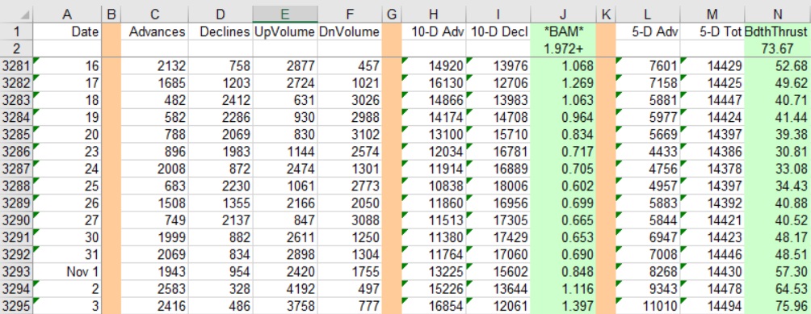Select column N header
Screen dimensions: 811x314
click(777, 15)
